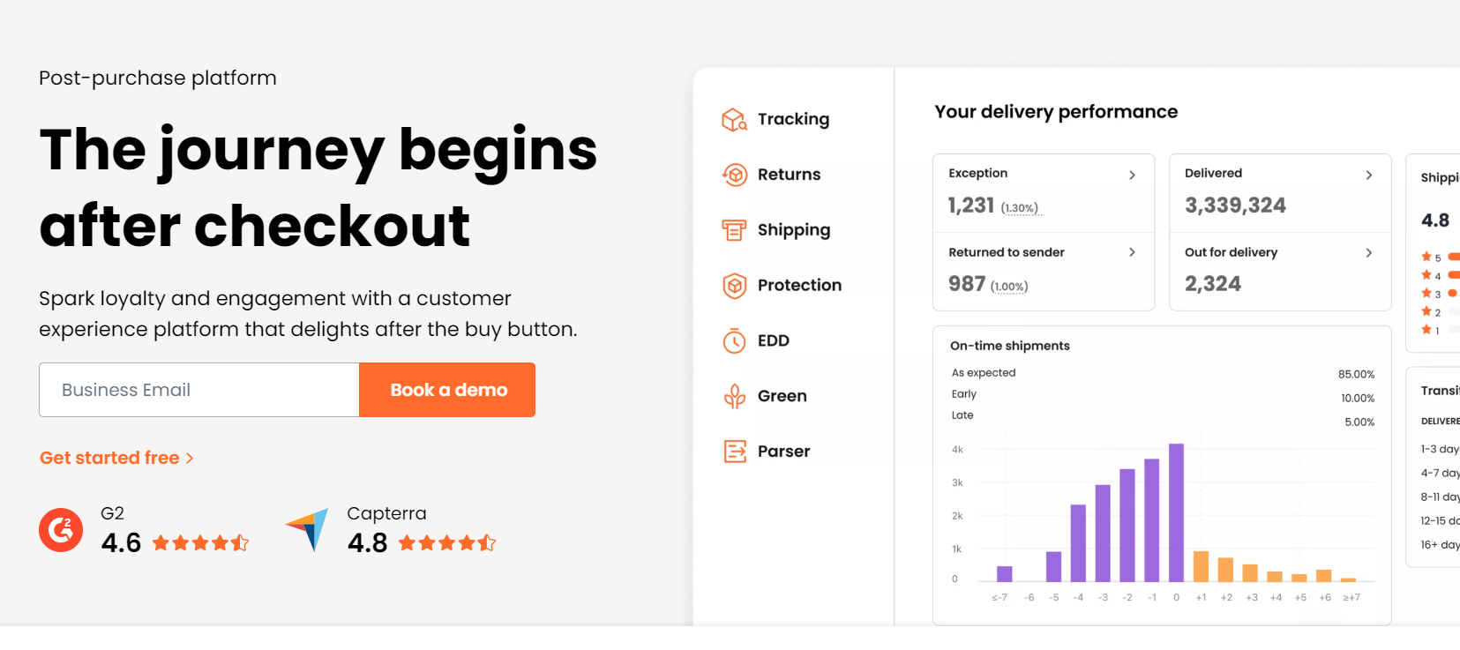Open Out for delivery details
Screen dimensions: 1460x650
click(1369, 252)
